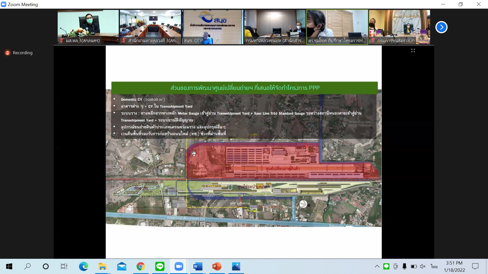Expand hidden system tray icons
This screenshot has height=274, width=488.
(377, 266)
